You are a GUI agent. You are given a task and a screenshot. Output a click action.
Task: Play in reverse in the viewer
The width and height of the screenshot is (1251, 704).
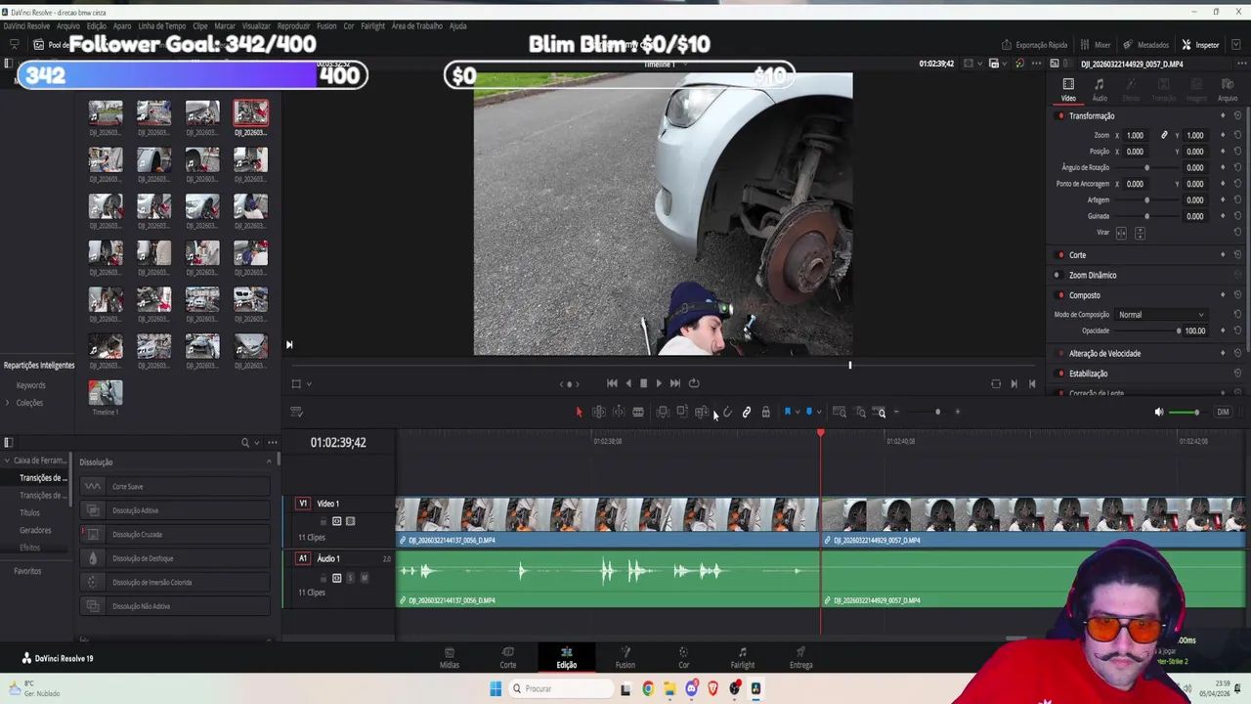[x=627, y=383]
